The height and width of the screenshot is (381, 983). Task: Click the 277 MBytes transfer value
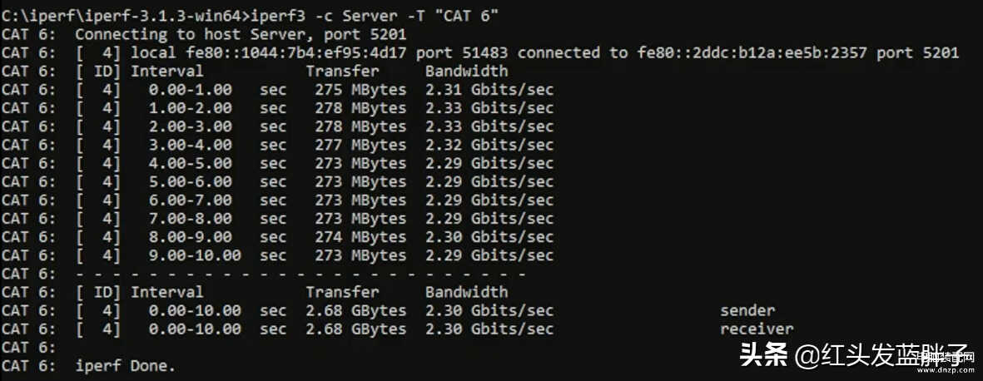(x=360, y=146)
